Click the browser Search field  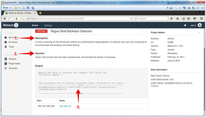point(152,19)
